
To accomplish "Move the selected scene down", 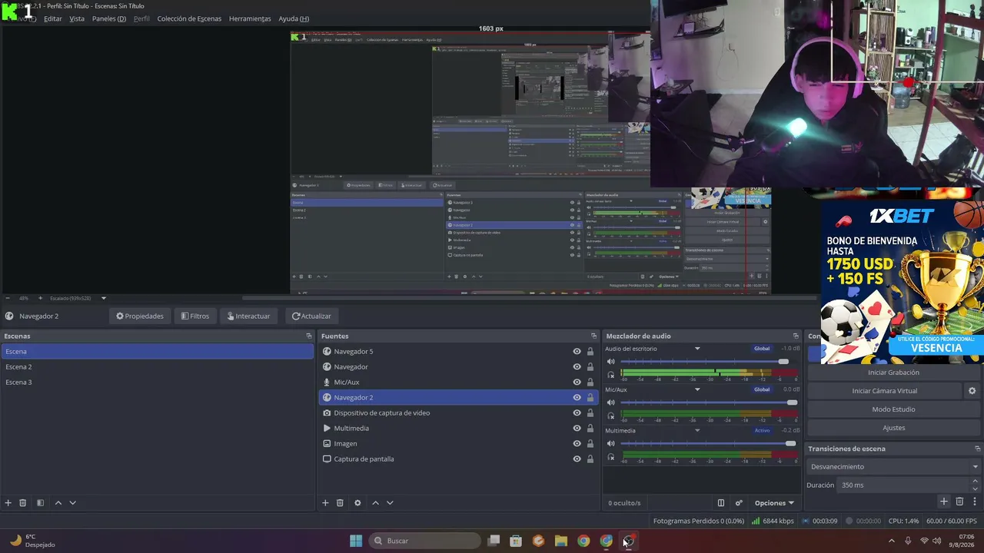I will point(73,503).
